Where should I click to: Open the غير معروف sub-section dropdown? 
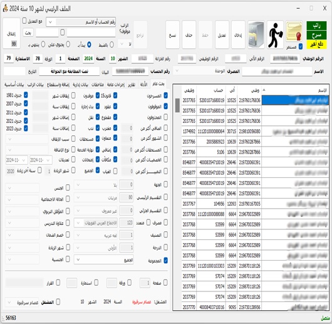[96, 211]
